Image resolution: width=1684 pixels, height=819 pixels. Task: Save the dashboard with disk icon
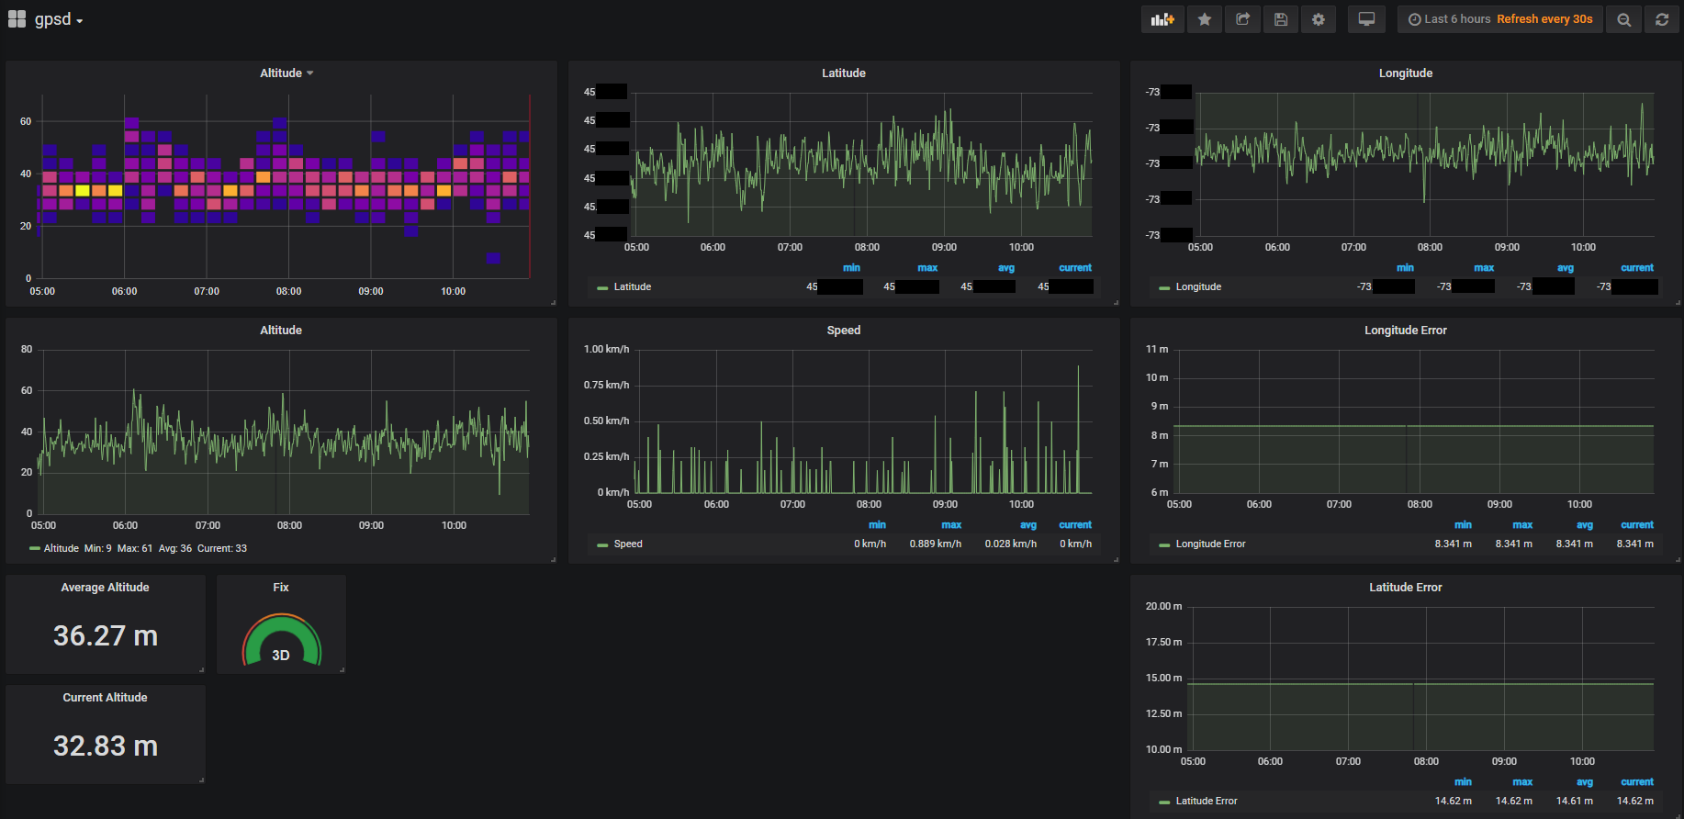(x=1281, y=19)
